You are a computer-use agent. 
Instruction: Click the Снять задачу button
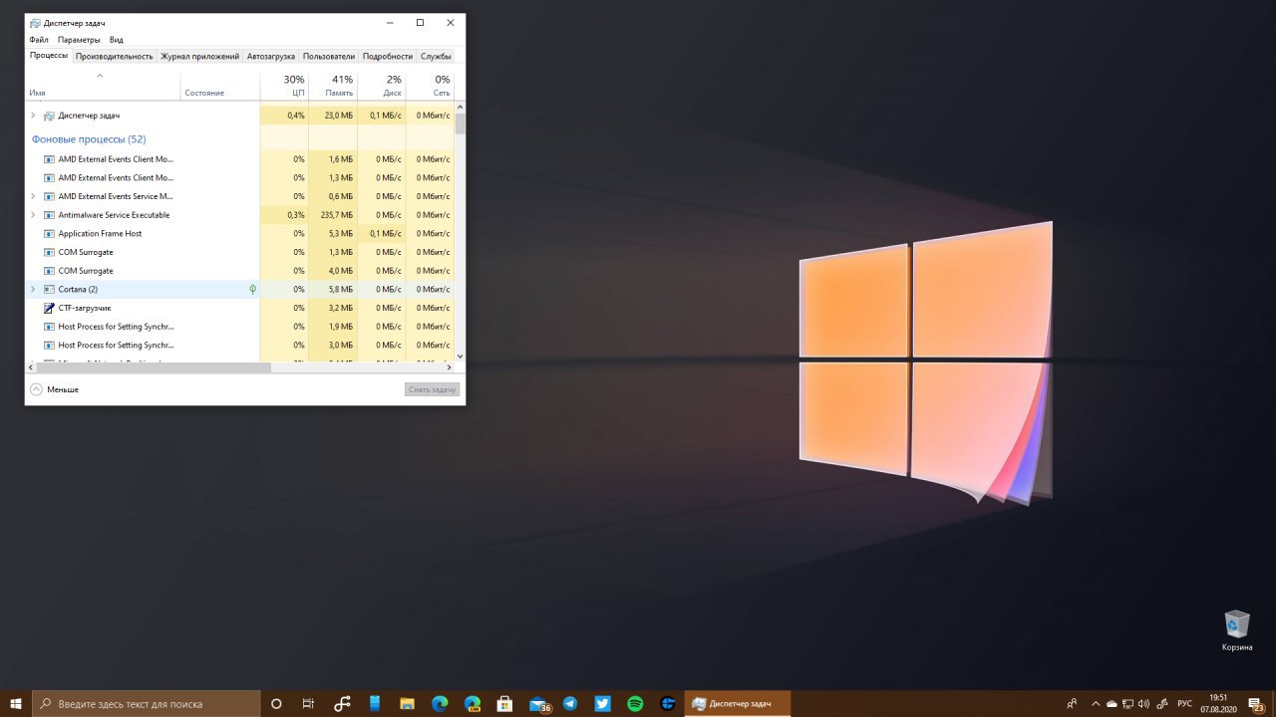(433, 389)
